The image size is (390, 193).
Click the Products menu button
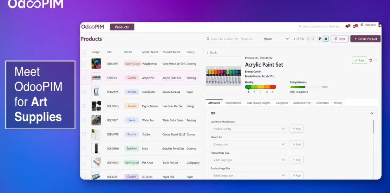(122, 27)
